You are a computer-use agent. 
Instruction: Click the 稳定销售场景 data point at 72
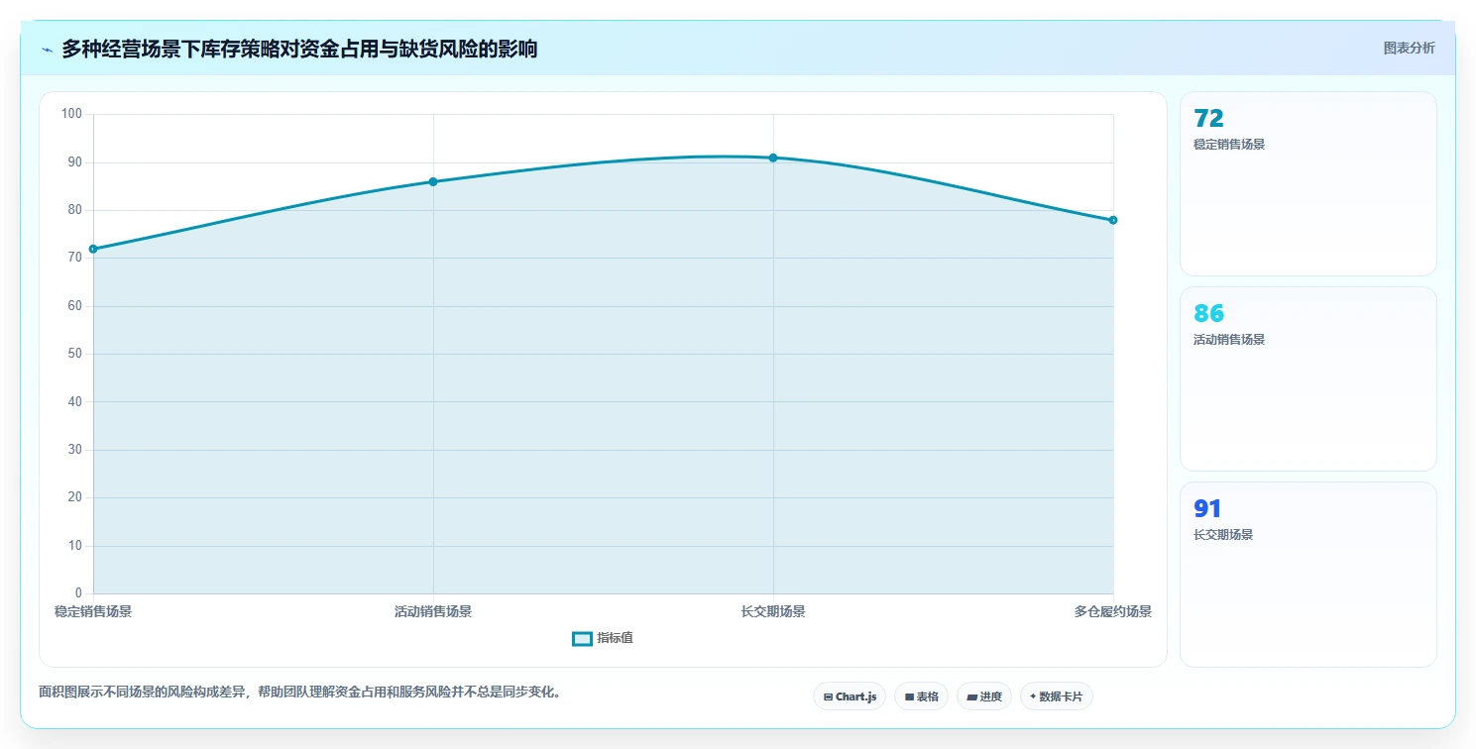pyautogui.click(x=93, y=249)
